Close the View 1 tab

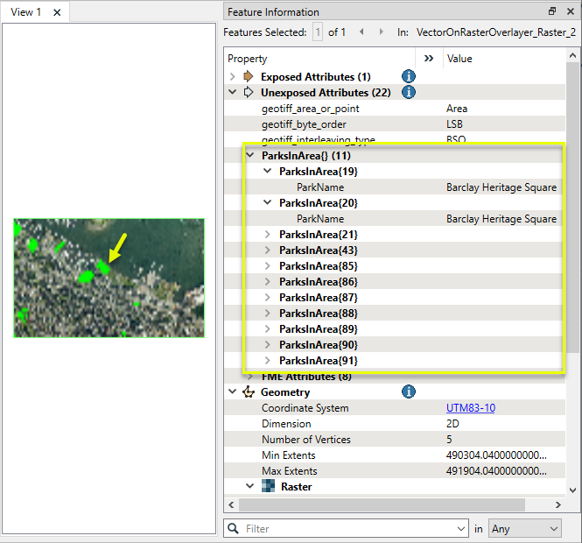(57, 12)
